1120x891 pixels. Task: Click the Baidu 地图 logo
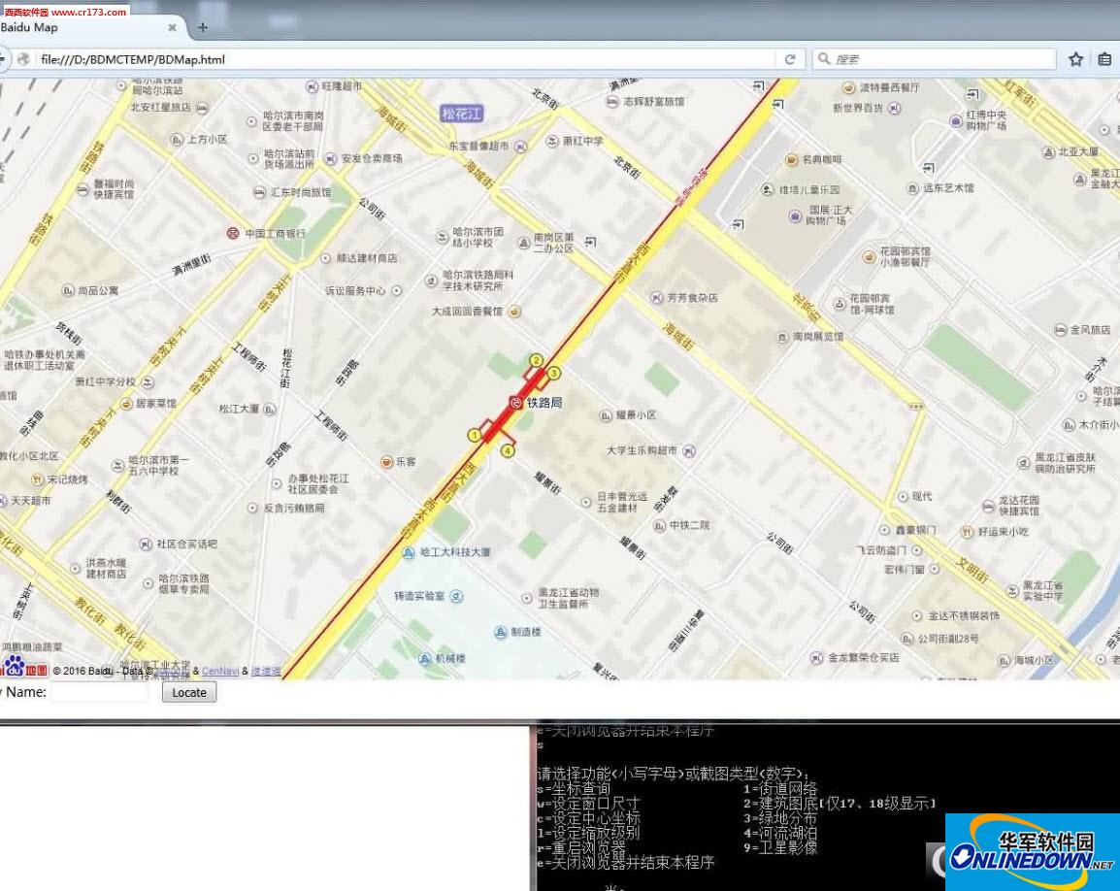pyautogui.click(x=24, y=668)
